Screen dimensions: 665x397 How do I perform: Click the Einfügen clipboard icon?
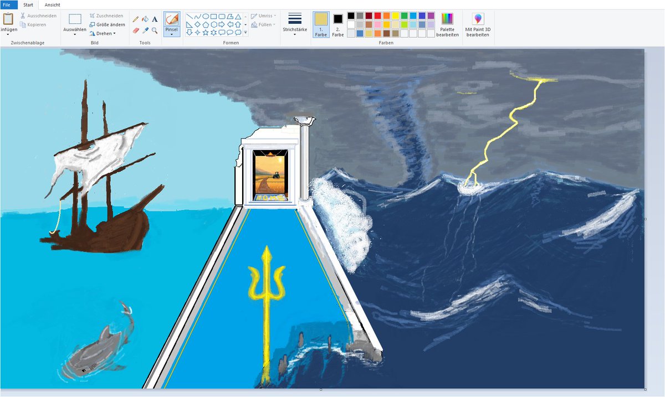click(x=8, y=19)
